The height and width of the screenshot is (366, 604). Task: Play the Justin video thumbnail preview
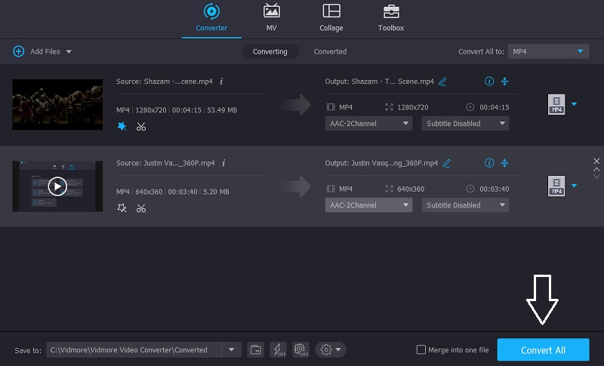57,186
